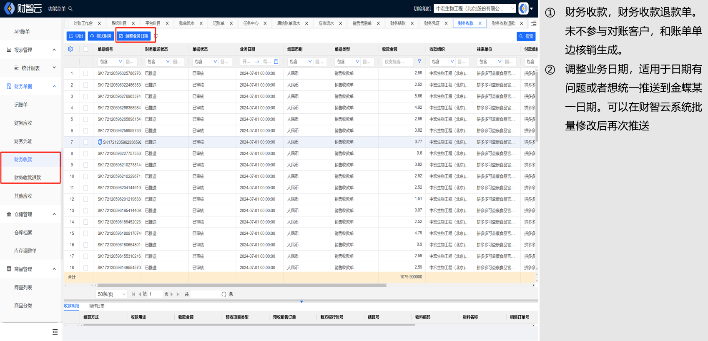Image resolution: width=708 pixels, height=341 pixels.
Task: Open the 功能菜单 search magnifier icon
Action: (x=70, y=9)
